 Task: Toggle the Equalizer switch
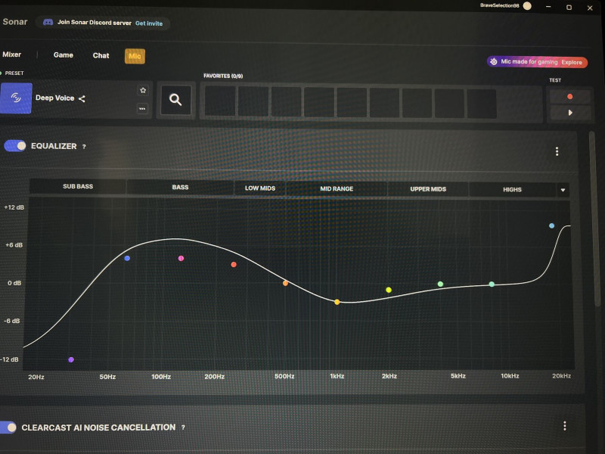[x=14, y=145]
